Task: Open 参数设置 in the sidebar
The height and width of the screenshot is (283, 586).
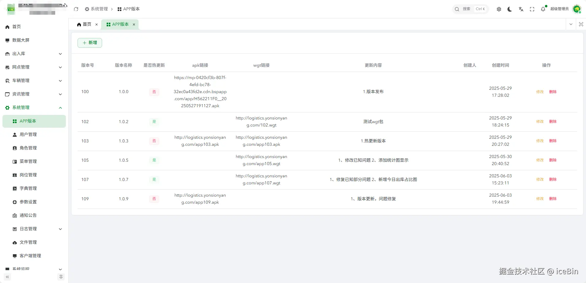Action: click(x=34, y=202)
